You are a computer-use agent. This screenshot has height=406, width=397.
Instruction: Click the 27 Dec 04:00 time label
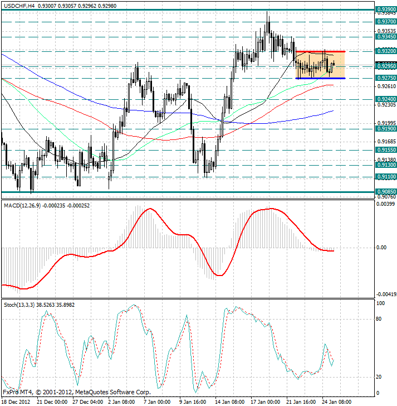pos(88,402)
